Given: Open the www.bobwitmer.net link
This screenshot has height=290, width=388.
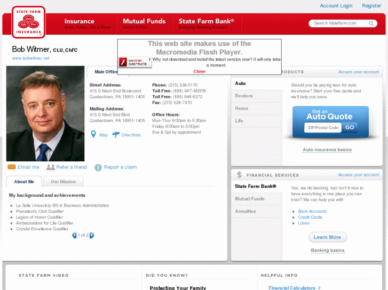Looking at the screenshot, I should [x=30, y=58].
